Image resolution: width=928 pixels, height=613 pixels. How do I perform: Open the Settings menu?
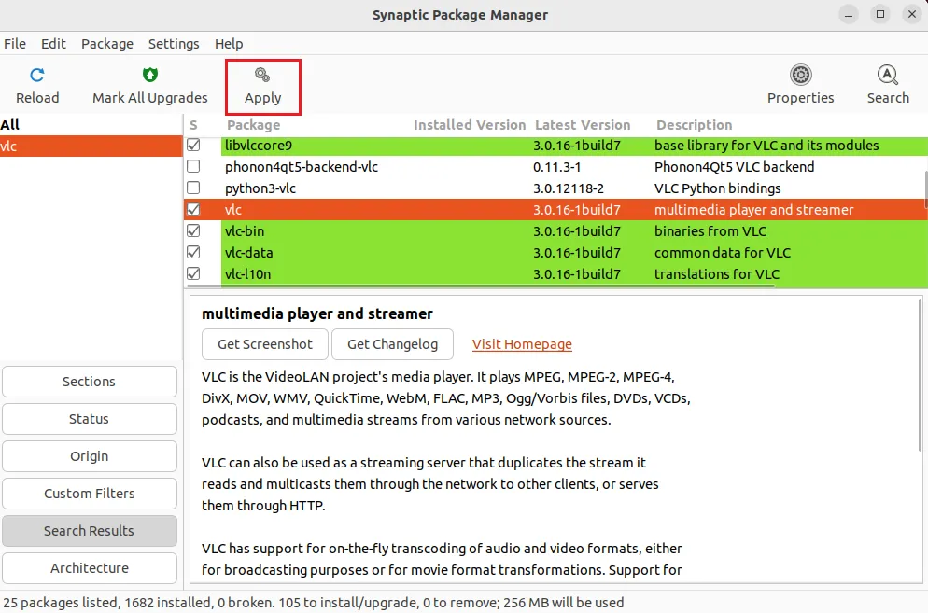[174, 44]
